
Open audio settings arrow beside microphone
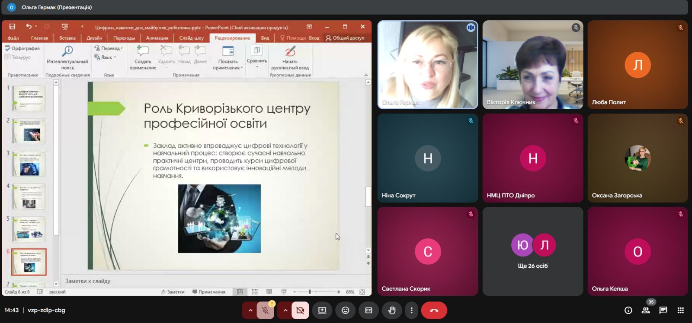coord(250,310)
